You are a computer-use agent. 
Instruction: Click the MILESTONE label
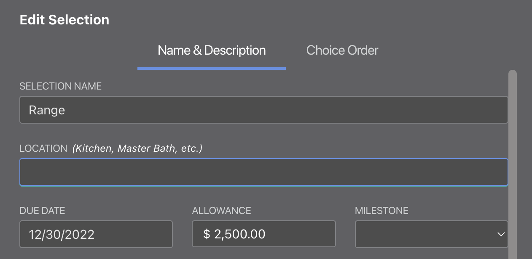pos(382,211)
